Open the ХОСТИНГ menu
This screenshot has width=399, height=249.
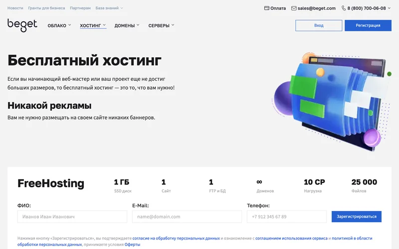[93, 25]
